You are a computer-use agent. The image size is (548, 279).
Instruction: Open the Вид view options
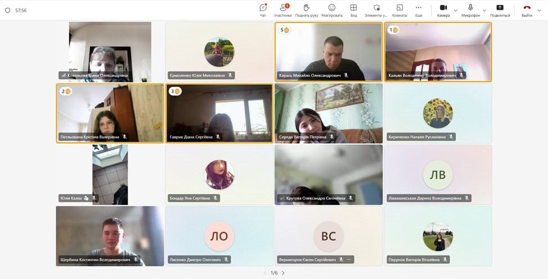click(x=353, y=10)
